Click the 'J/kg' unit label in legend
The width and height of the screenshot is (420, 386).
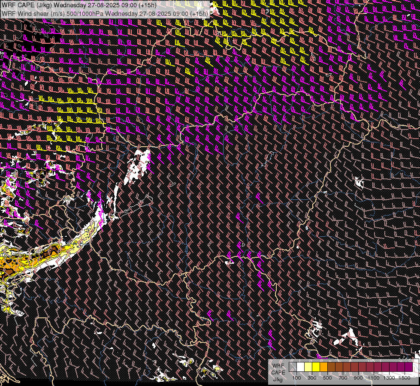278,380
